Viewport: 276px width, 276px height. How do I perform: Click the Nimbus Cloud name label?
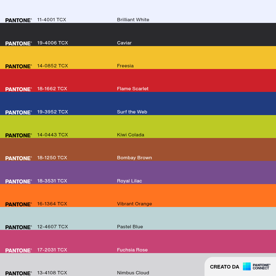click(133, 273)
